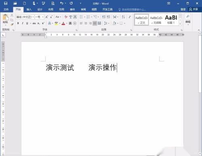Increase font size with the grow font icon

(x=47, y=17)
